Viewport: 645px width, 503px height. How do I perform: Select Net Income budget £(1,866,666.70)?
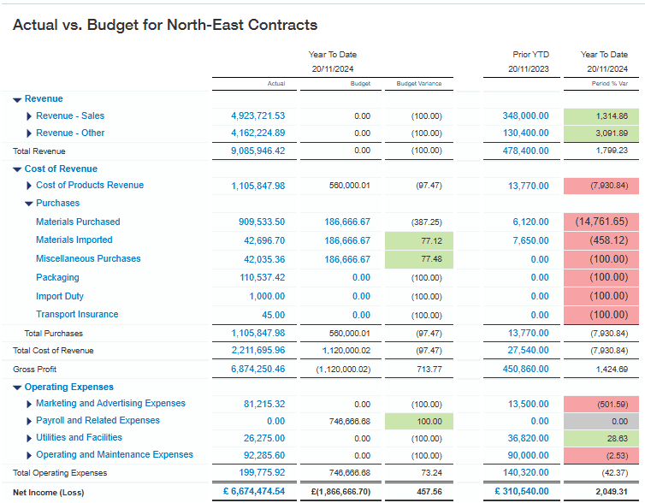pyautogui.click(x=341, y=492)
